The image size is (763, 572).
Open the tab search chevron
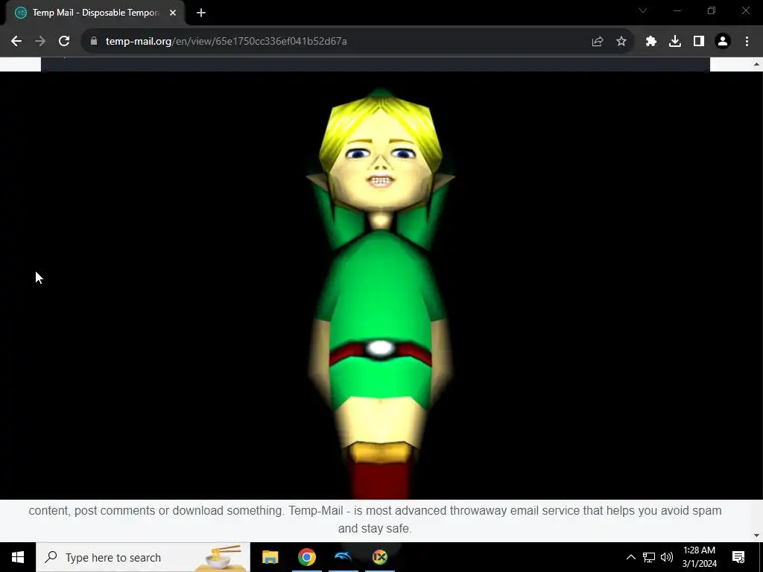click(643, 10)
